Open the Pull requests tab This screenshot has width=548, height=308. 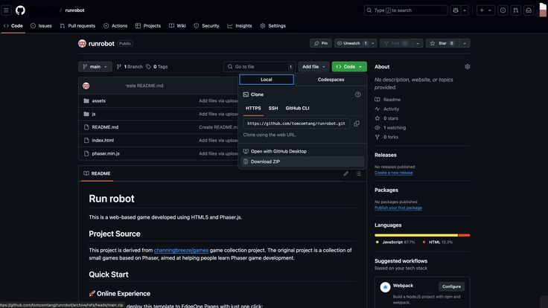(x=77, y=26)
